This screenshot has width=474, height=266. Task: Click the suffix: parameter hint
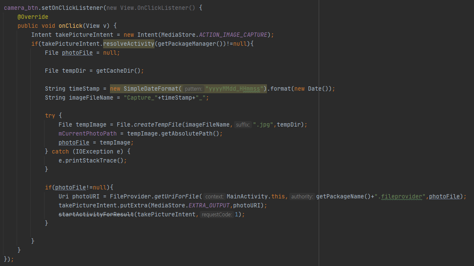point(243,124)
